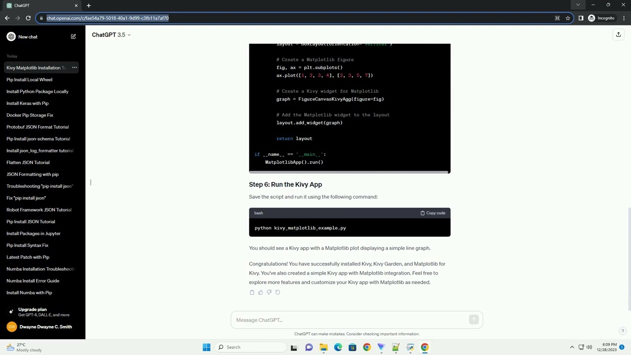
Task: Open Microsoft Edge from taskbar
Action: click(338, 347)
